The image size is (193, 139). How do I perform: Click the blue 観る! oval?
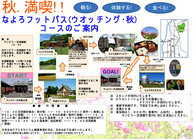pyautogui.click(x=86, y=8)
